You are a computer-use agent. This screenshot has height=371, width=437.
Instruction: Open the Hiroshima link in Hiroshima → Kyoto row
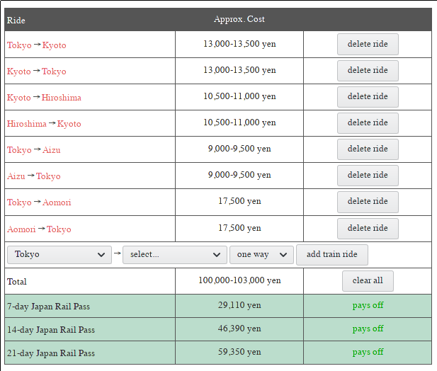[27, 124]
